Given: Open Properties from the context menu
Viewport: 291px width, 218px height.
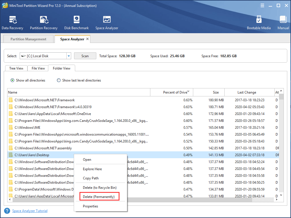Looking at the screenshot, I should click(x=100, y=206).
